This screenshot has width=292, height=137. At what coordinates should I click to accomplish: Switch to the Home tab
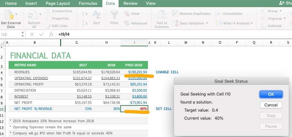coord(11,3)
